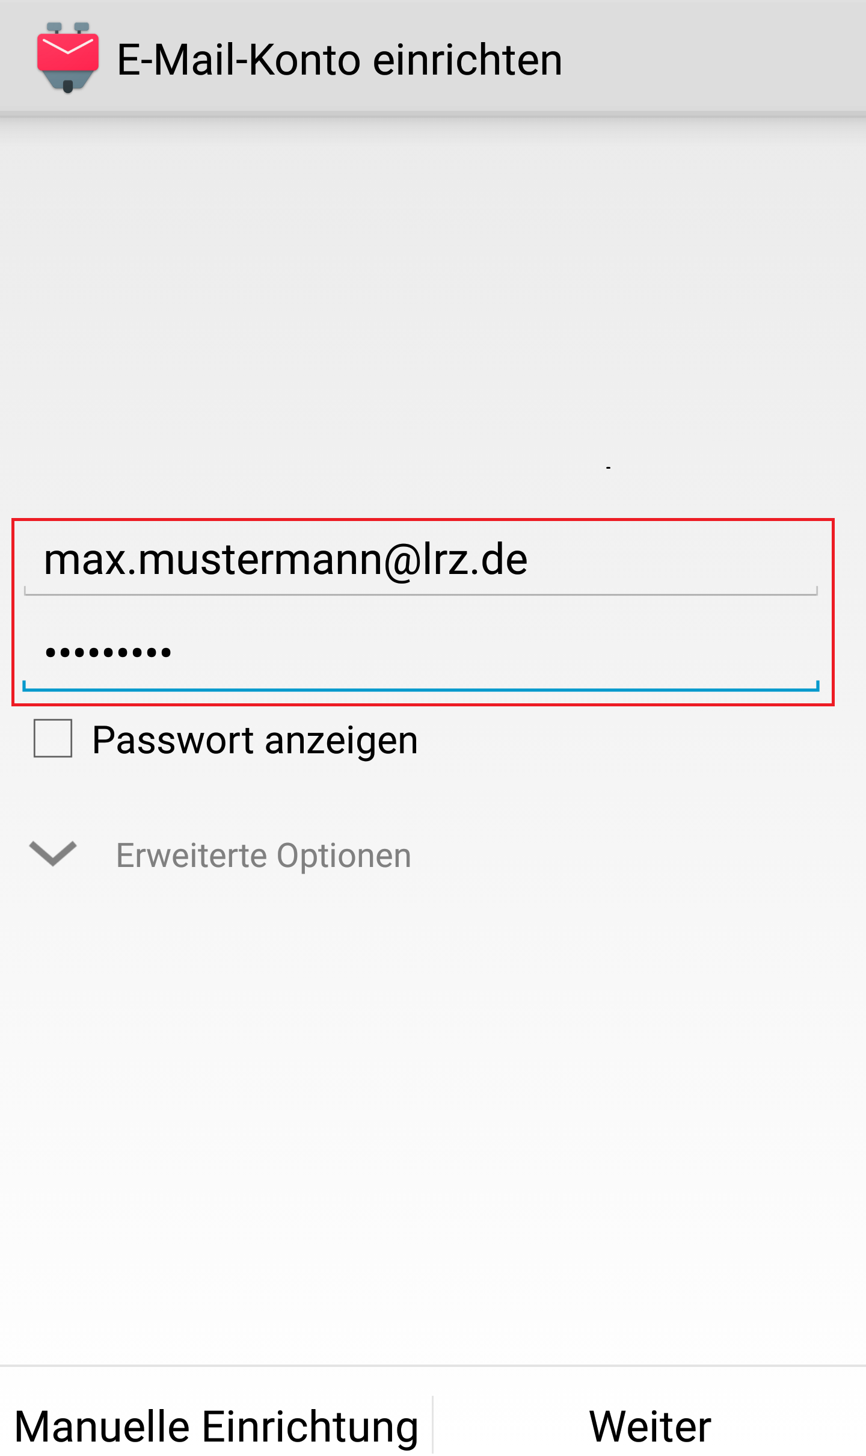
Task: Place cursor in max.mustermann@lrz.de text
Action: coord(286,561)
